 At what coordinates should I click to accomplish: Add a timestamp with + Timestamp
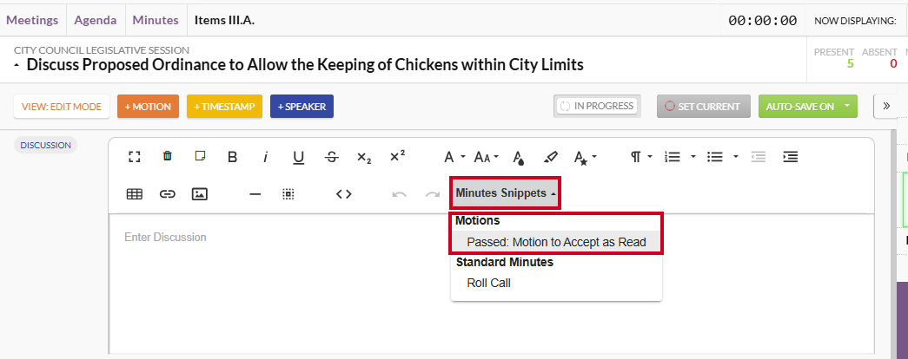point(225,107)
